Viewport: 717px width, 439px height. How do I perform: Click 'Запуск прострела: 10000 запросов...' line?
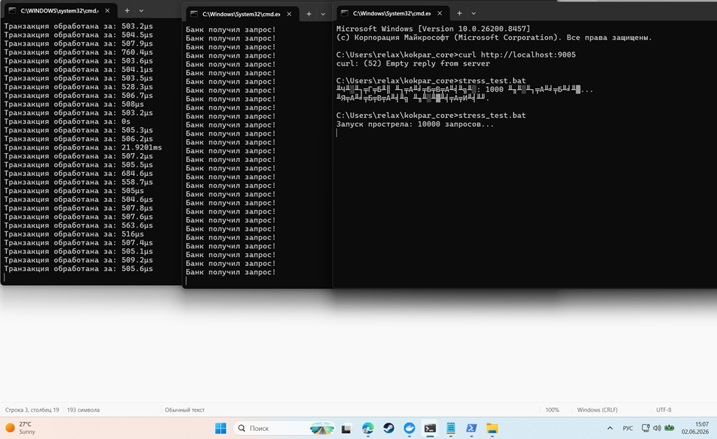point(415,124)
